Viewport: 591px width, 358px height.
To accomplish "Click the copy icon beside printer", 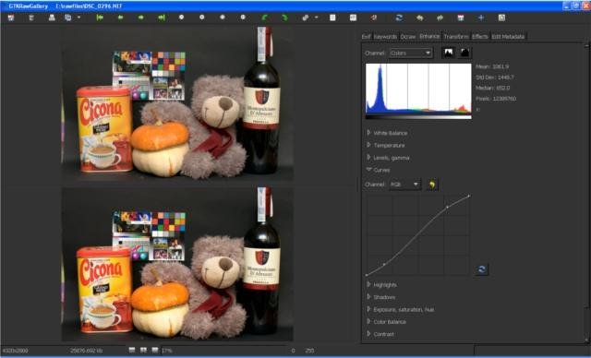I will (x=67, y=18).
